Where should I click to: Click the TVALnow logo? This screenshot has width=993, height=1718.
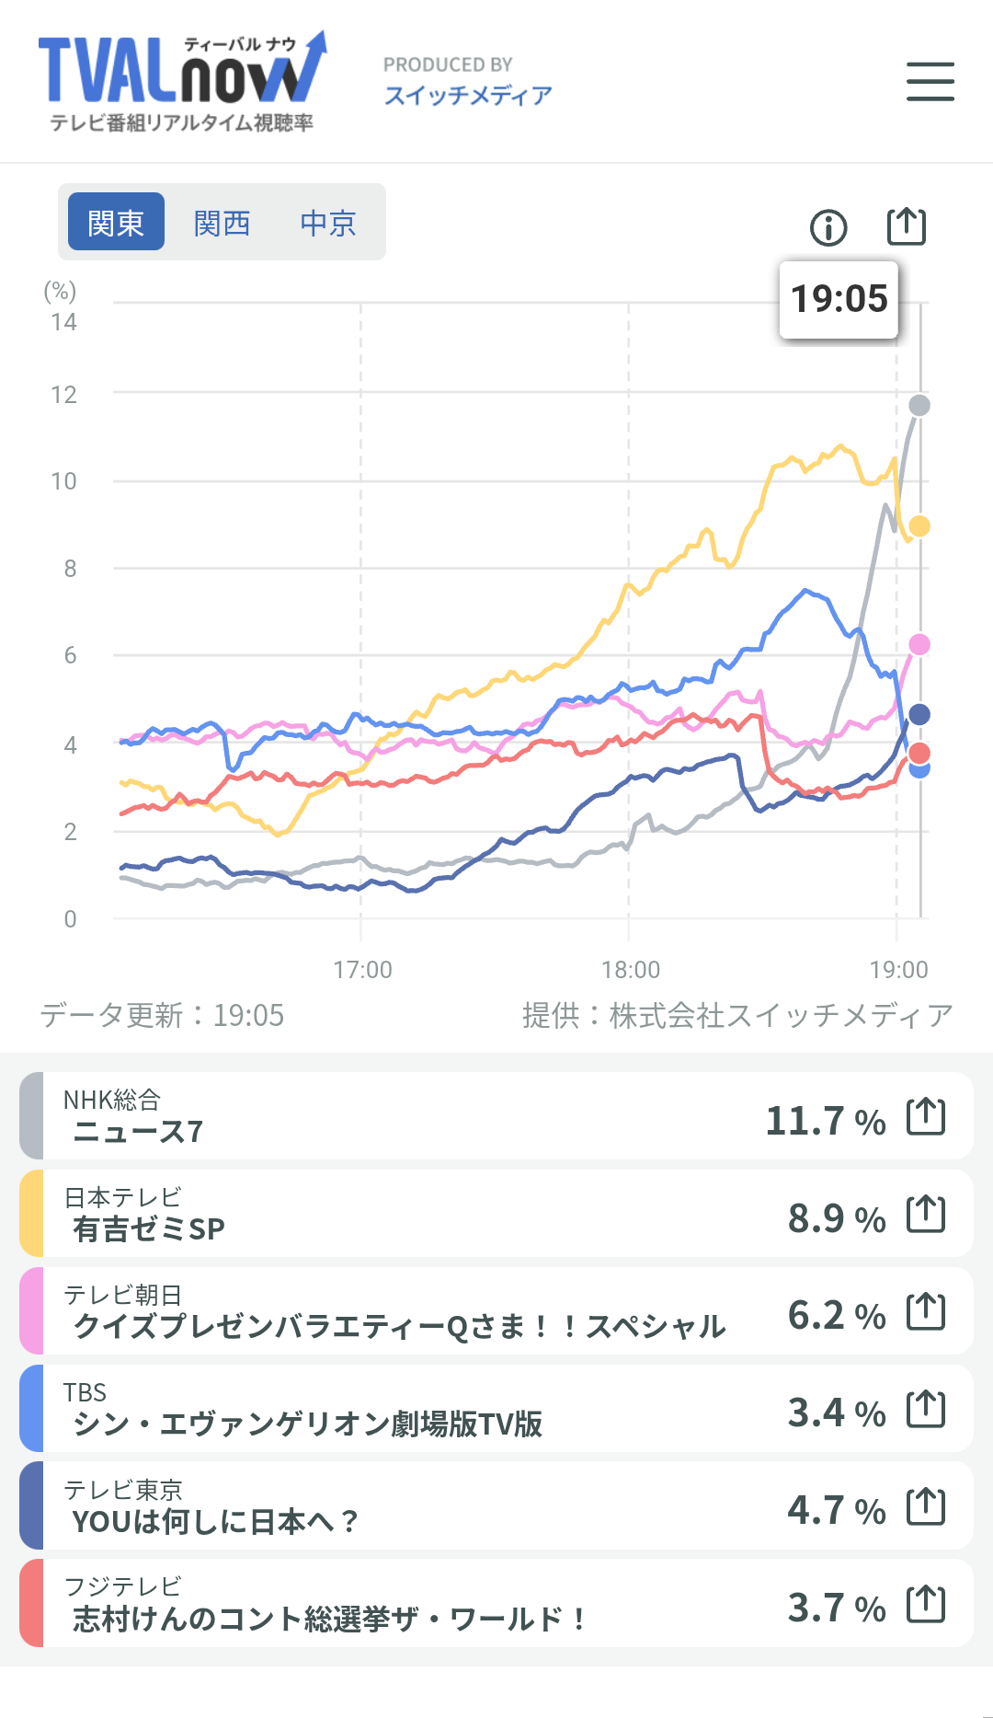click(182, 81)
